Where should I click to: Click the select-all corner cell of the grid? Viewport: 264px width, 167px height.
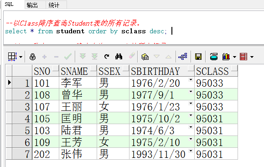coord(22,71)
